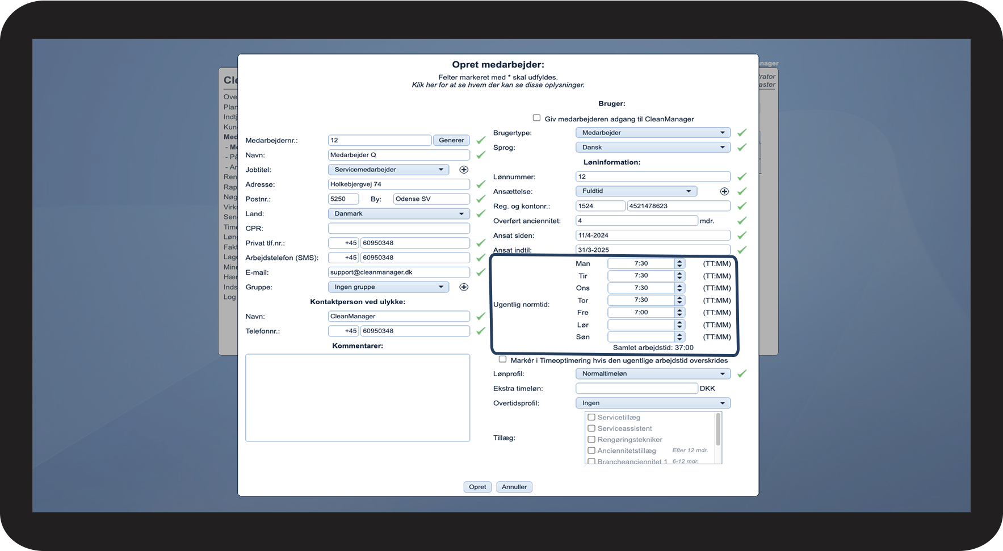Click the link about who sees this information
Screen dimensions: 1003x551
(x=498, y=85)
